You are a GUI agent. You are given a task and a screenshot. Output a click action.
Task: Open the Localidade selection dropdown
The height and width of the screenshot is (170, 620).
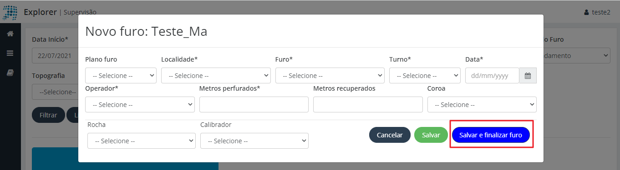pos(216,76)
